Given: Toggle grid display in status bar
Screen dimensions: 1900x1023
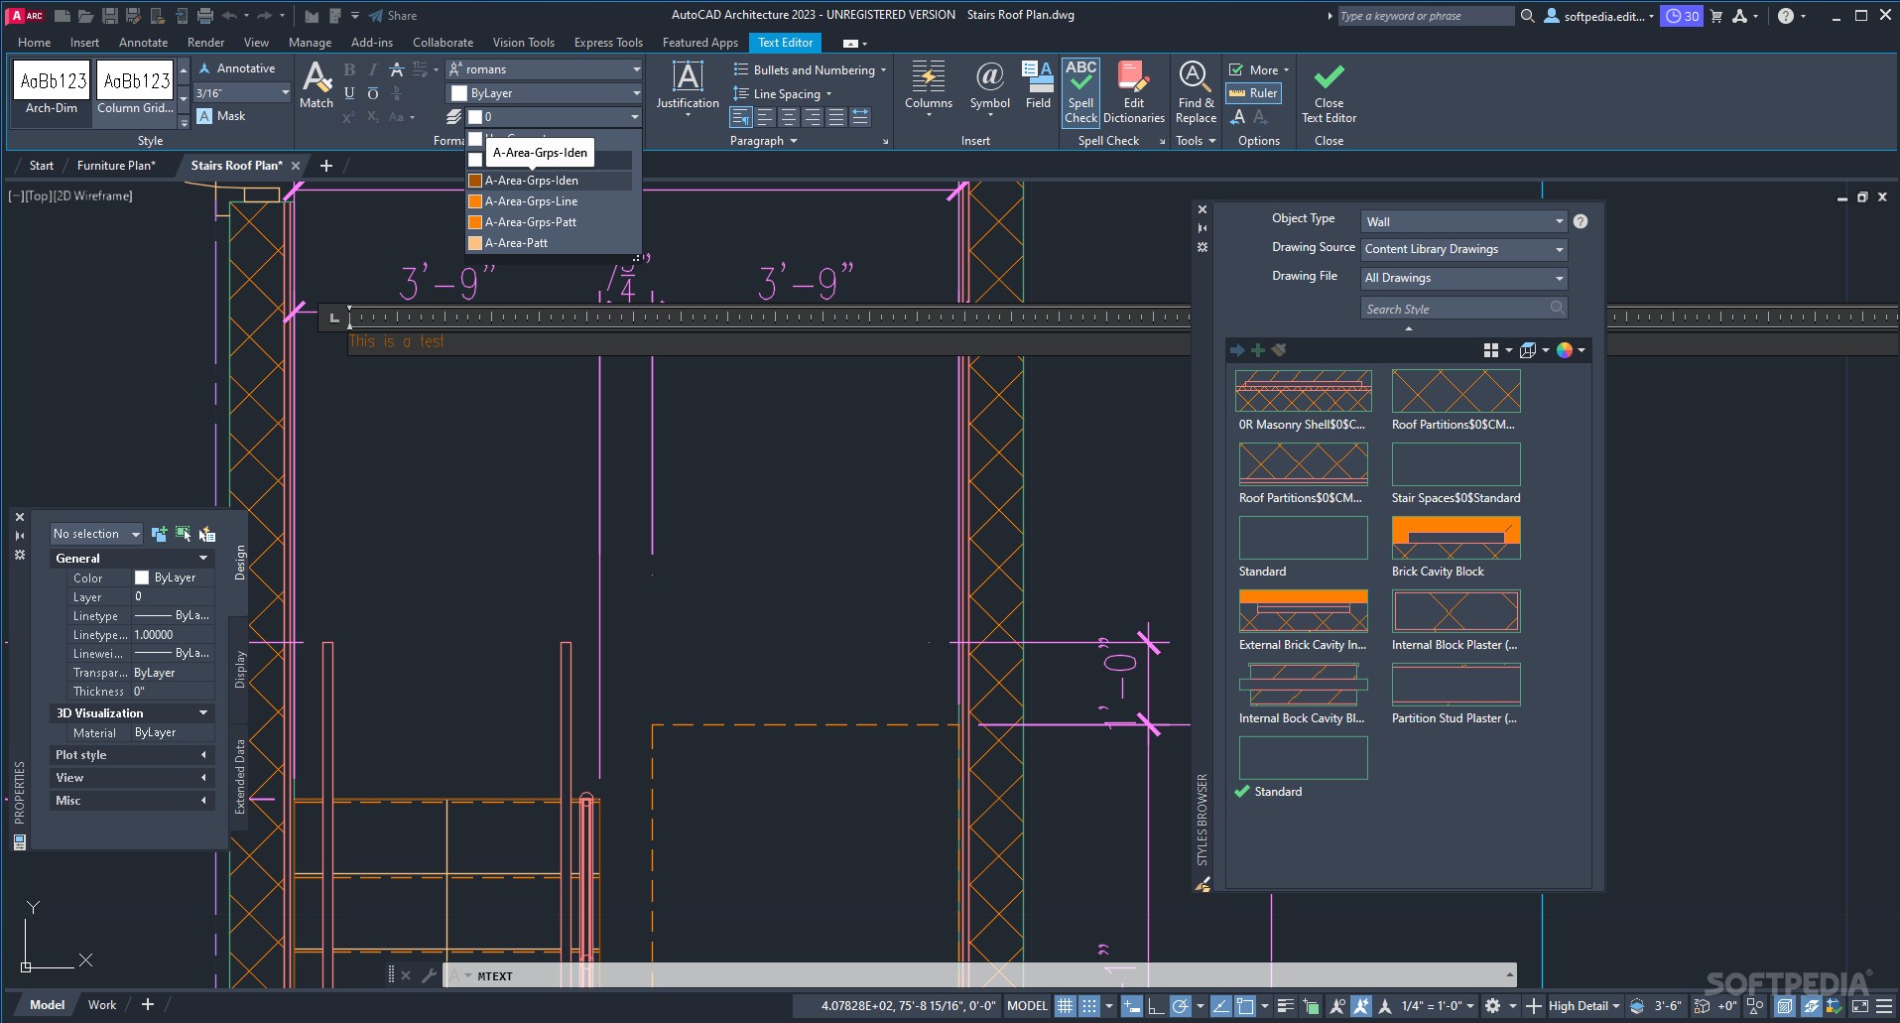Looking at the screenshot, I should [x=1065, y=1005].
